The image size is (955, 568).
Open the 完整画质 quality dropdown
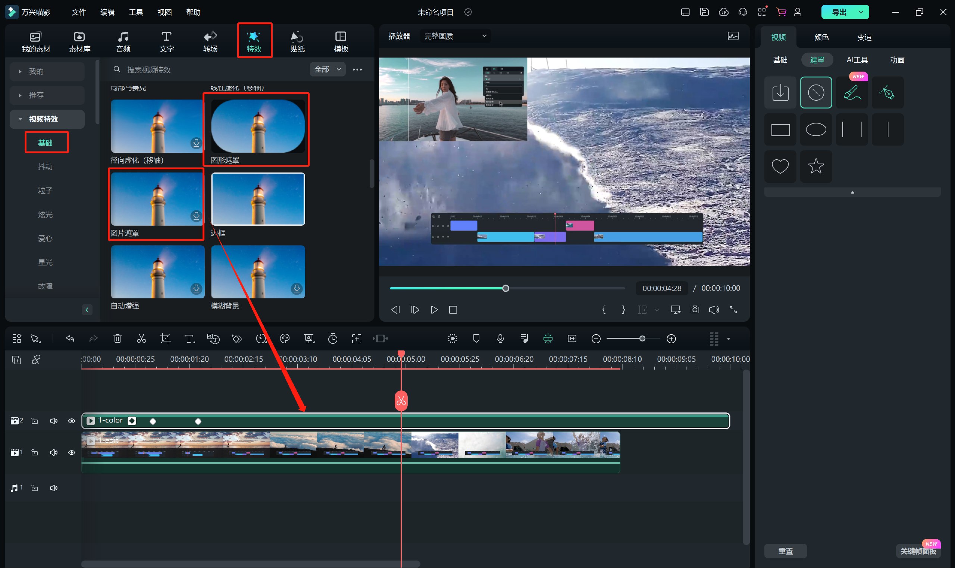point(455,36)
